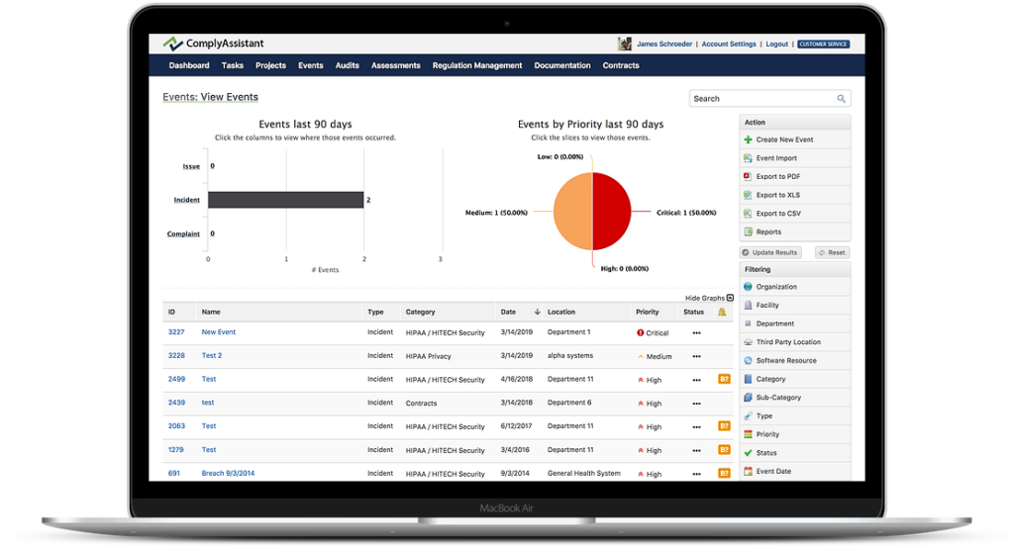Collapse charts with the Hide Graphs toggle
Screen dimensions: 1014x546
730,298
